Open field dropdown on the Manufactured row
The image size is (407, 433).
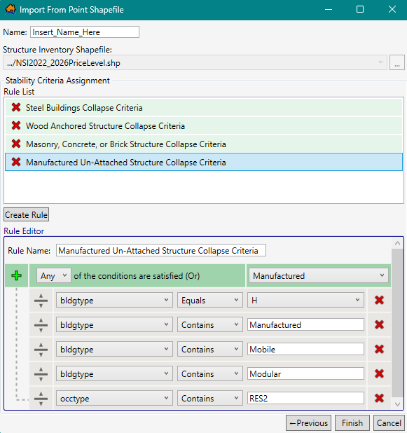(x=114, y=325)
